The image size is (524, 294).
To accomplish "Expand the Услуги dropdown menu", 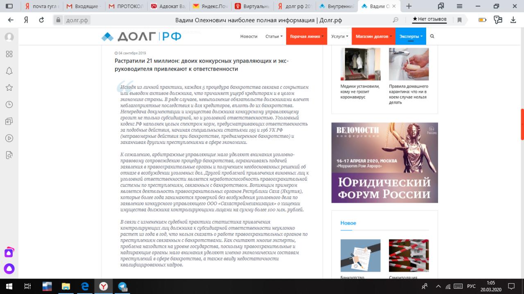I will [x=339, y=36].
